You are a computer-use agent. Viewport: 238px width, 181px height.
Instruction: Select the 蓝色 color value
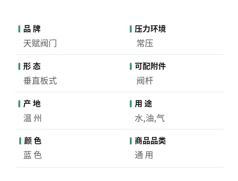pyautogui.click(x=33, y=155)
